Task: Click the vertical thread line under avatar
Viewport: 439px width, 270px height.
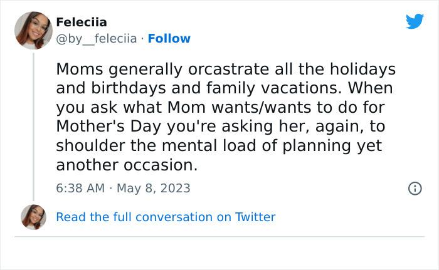Action: point(33,125)
